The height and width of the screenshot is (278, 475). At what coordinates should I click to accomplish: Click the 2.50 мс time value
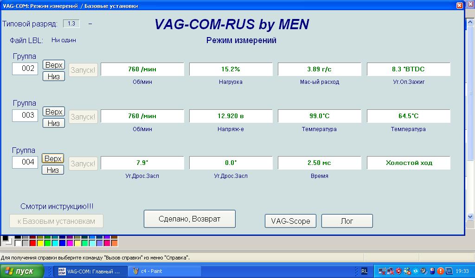pyautogui.click(x=319, y=163)
